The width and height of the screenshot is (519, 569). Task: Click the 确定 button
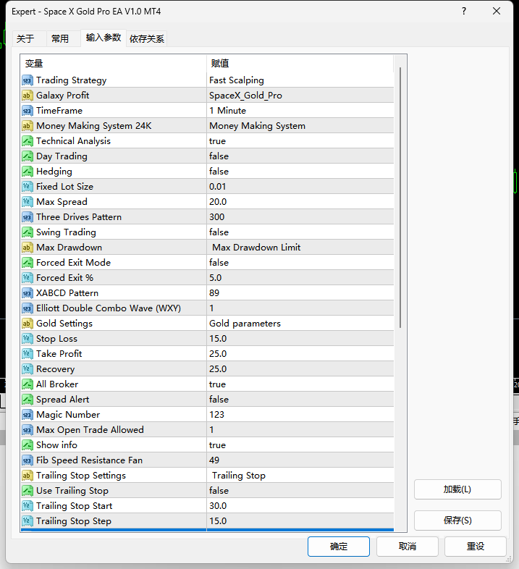[339, 547]
